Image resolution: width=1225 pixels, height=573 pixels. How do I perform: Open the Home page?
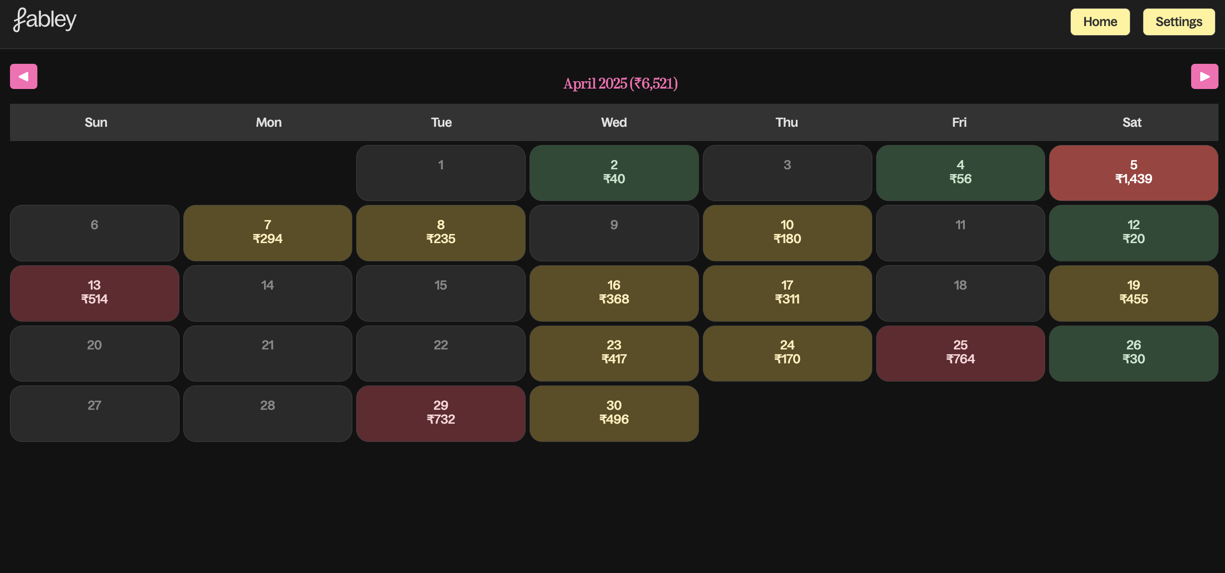(x=1099, y=22)
